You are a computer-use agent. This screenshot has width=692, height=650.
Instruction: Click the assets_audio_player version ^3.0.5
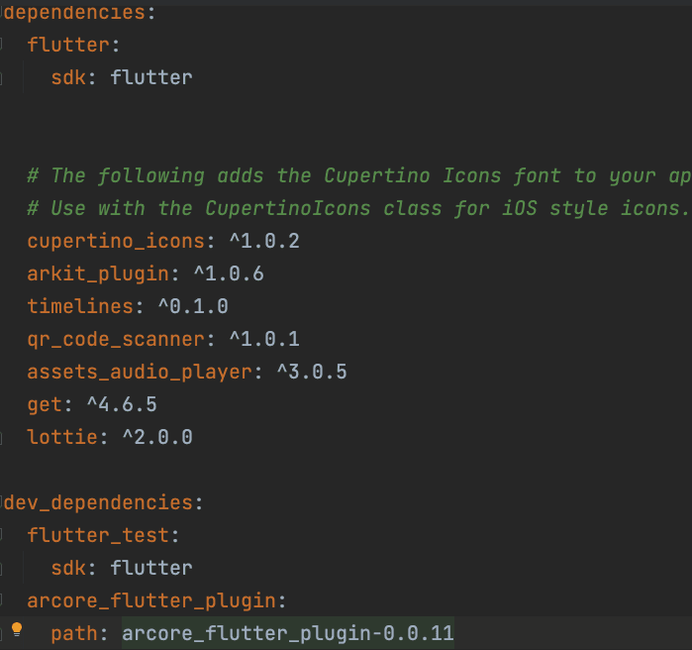310,372
